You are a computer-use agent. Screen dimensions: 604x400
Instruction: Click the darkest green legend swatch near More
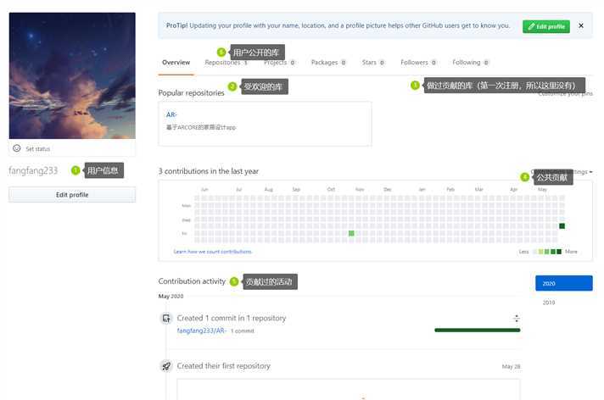[x=559, y=252]
